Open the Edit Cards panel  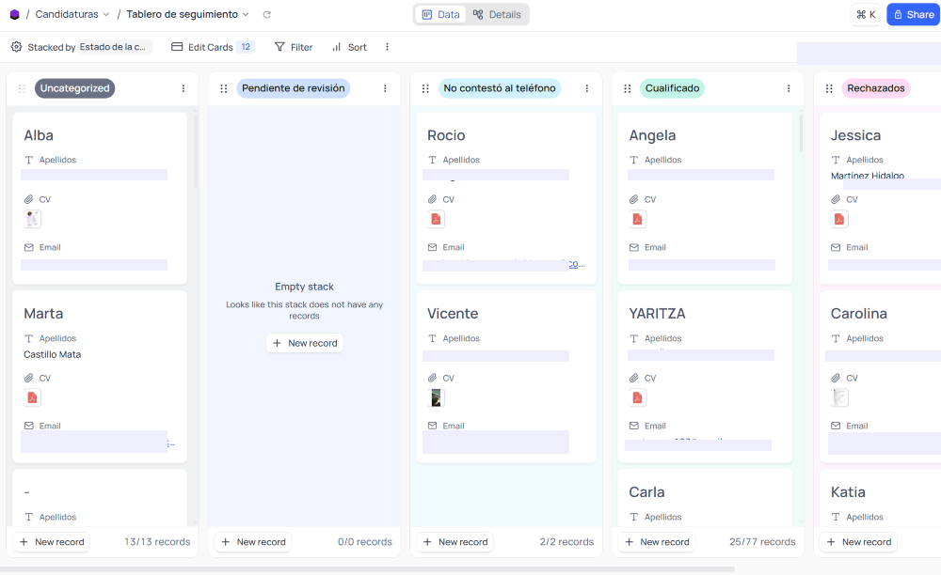coord(213,47)
